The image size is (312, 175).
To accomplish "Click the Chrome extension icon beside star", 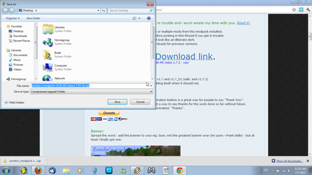I will pyautogui.click(x=301, y=10).
